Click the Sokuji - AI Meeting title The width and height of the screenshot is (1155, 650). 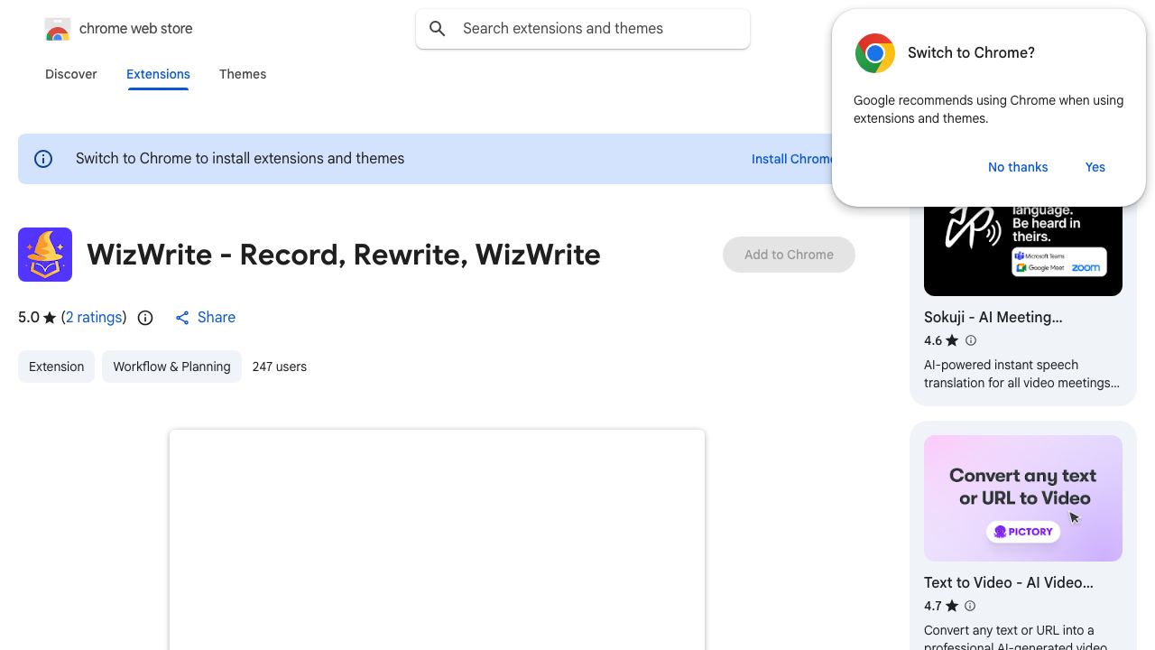click(993, 317)
